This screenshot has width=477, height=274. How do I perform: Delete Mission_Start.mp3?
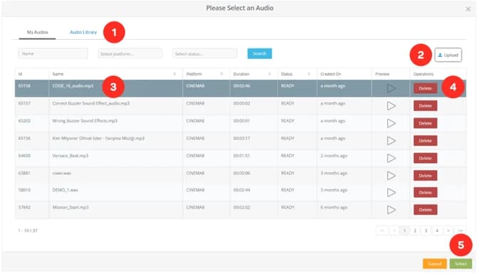[425, 210]
